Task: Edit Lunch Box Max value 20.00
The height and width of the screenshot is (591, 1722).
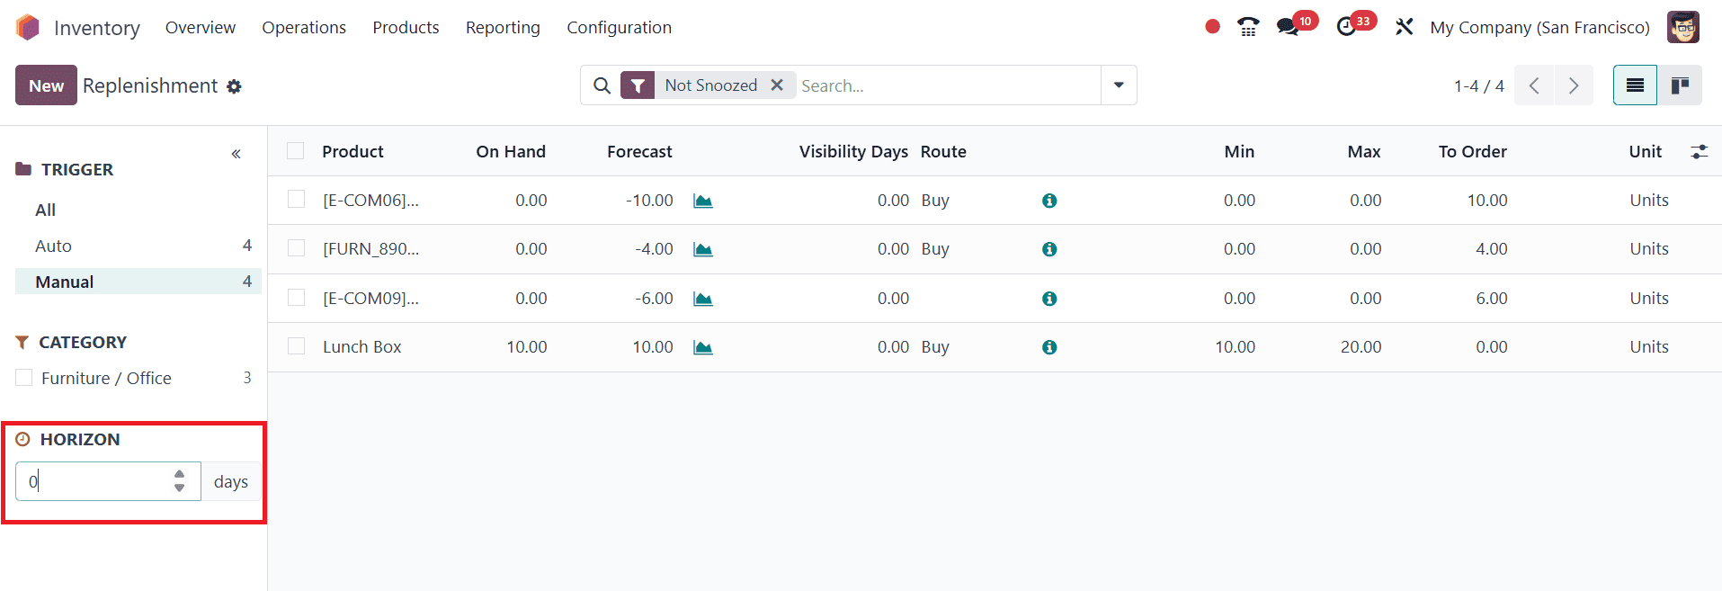Action: click(1361, 347)
